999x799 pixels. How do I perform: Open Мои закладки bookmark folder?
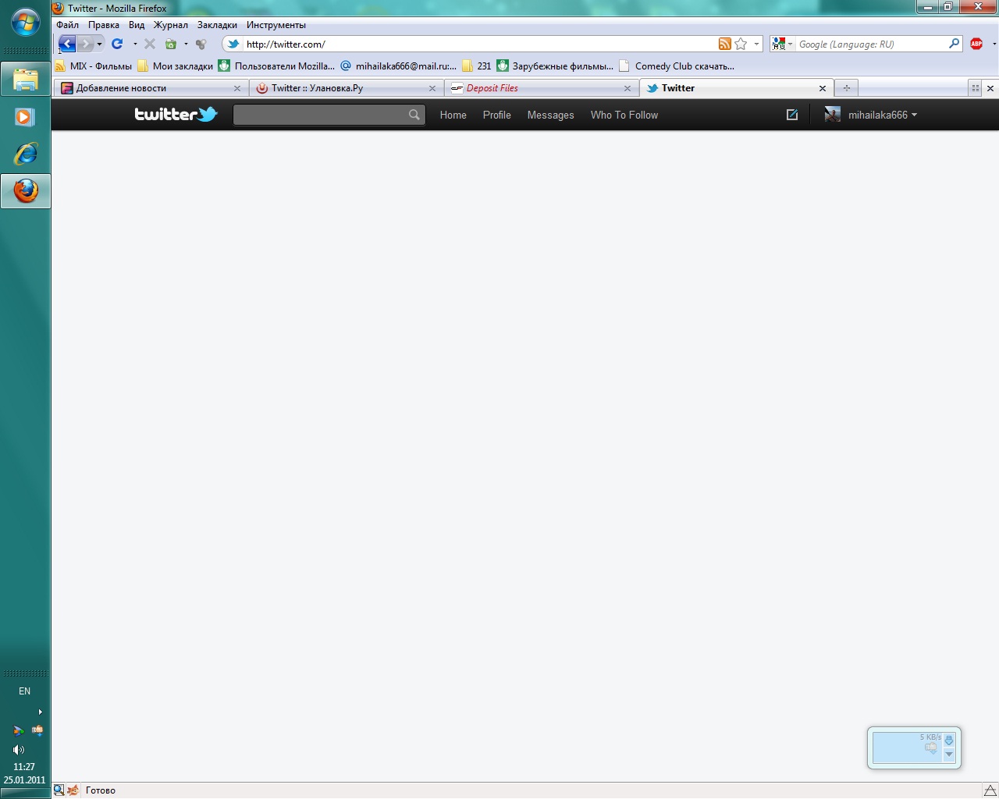pyautogui.click(x=176, y=66)
